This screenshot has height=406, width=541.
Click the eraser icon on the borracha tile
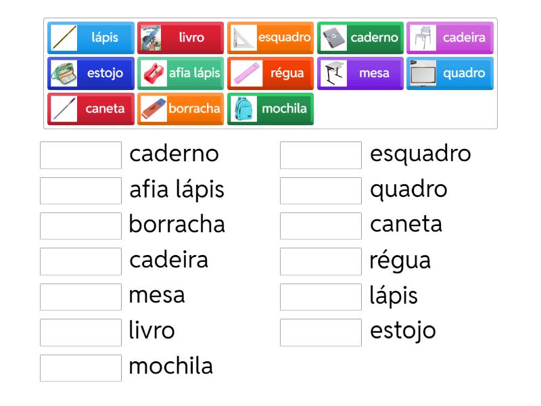coord(154,108)
